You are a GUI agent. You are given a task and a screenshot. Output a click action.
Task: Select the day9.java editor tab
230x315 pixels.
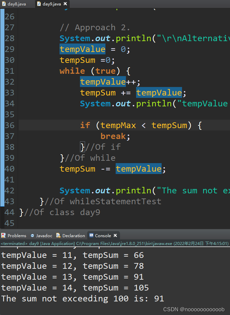(51, 4)
